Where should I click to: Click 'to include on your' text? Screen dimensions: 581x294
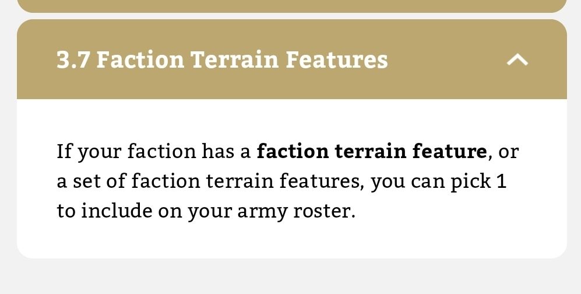point(143,211)
